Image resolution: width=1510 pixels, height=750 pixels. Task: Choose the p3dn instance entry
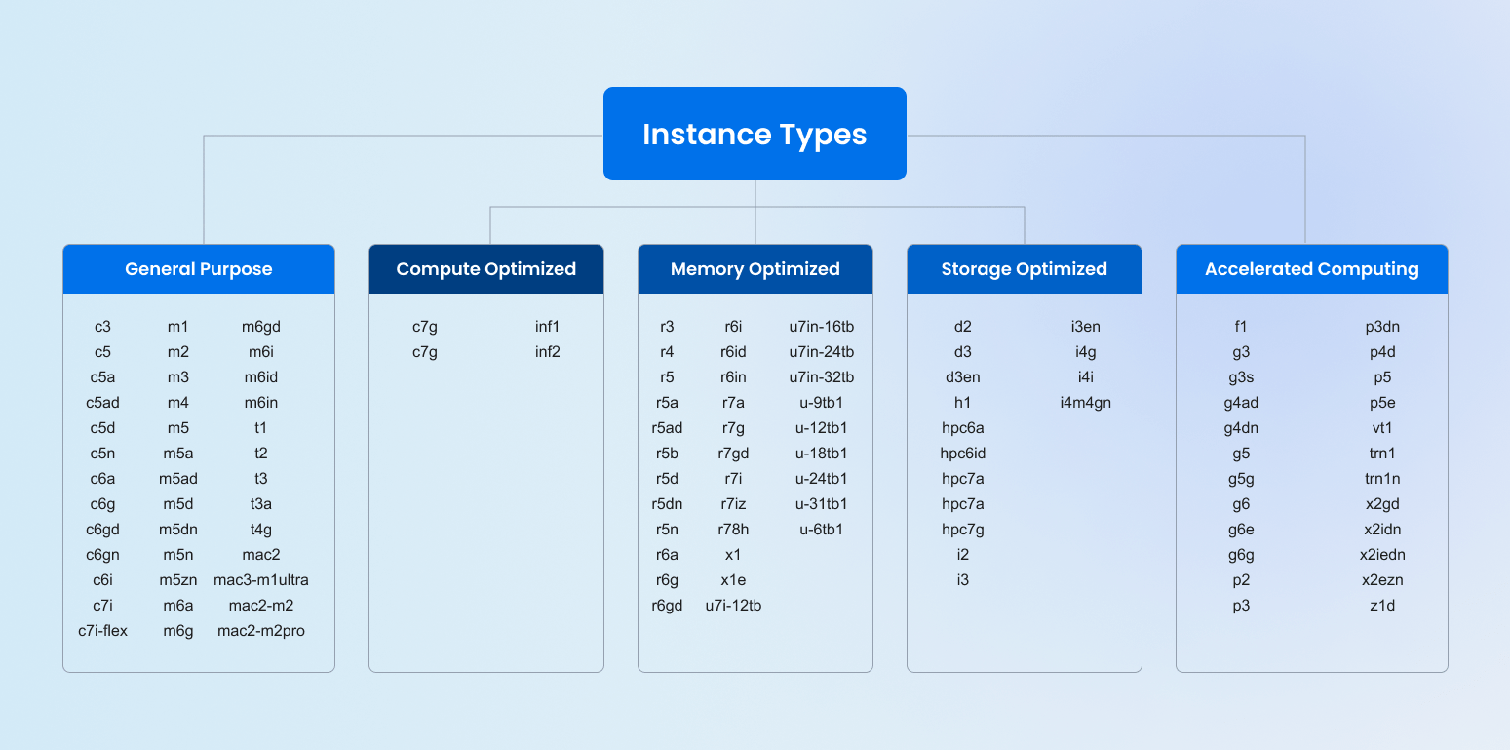(x=1382, y=327)
